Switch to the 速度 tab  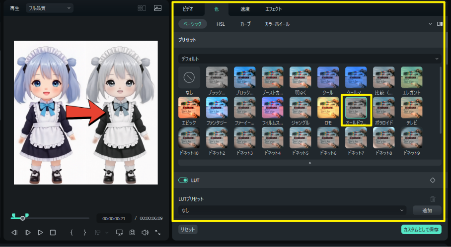245,9
